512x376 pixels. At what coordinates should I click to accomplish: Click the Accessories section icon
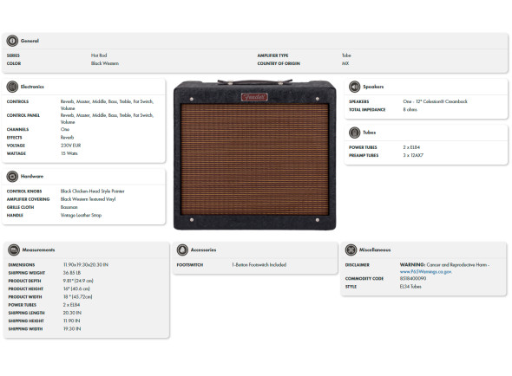[182, 250]
